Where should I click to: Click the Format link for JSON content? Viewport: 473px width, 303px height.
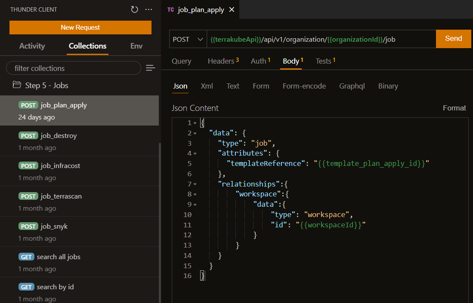click(x=454, y=108)
